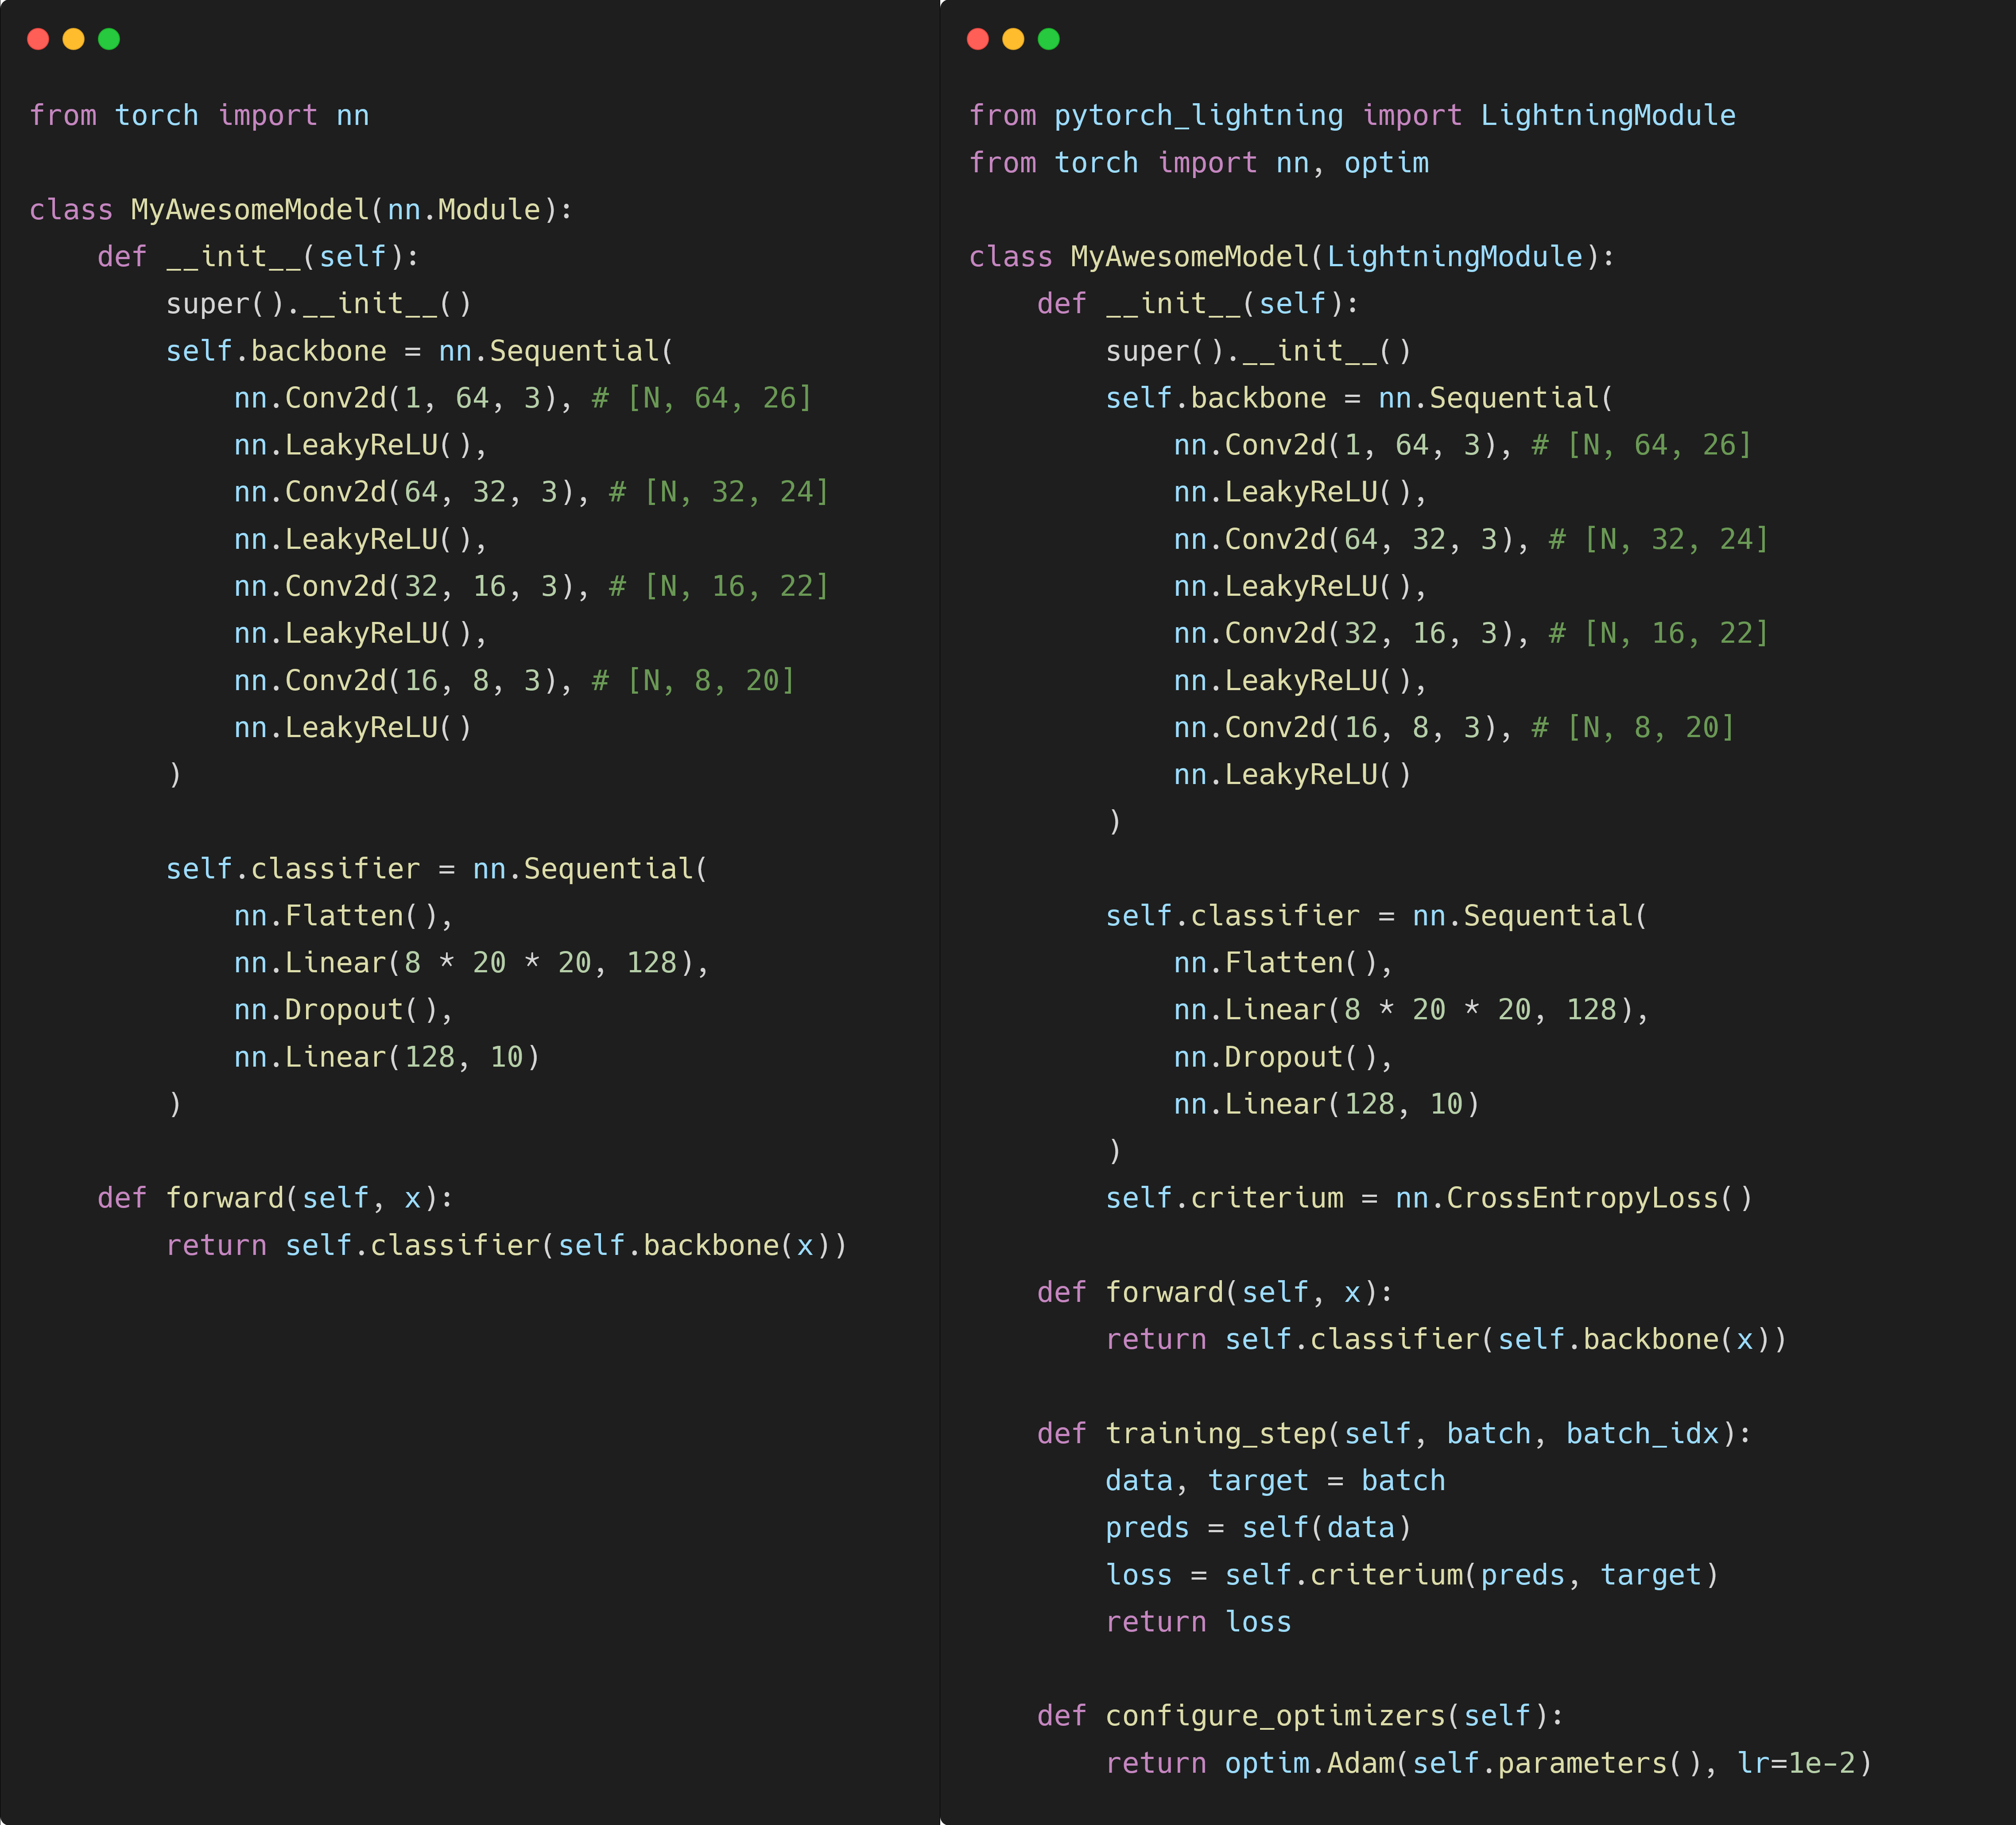Viewport: 2016px width, 1825px height.
Task: Click 'pytorch_lightning' in the import line
Action: [x=1198, y=116]
